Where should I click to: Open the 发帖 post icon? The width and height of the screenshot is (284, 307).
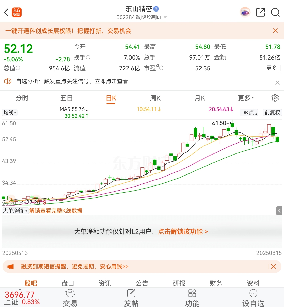coord(131,298)
